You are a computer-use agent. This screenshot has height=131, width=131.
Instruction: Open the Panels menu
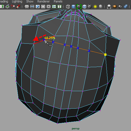(x=58, y=1)
